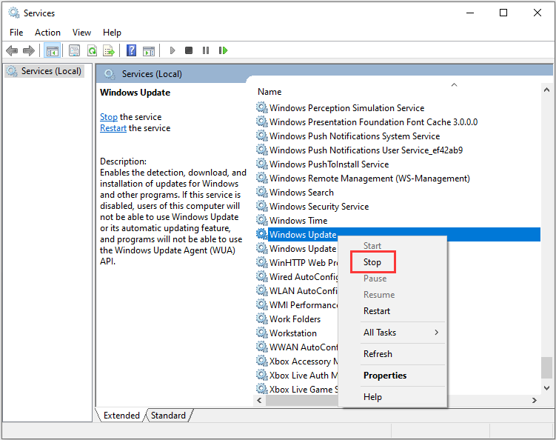Image resolution: width=556 pixels, height=440 pixels.
Task: Click the horizontal scrollbar right arrow
Action: 534,400
